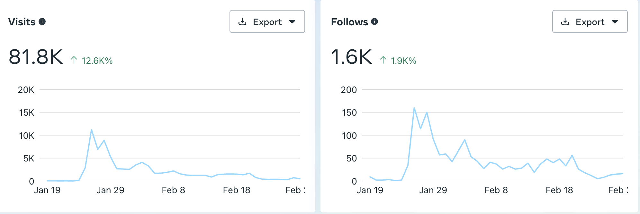Click the green up arrow beside 12.6K%
640x214 pixels.
[x=74, y=60]
